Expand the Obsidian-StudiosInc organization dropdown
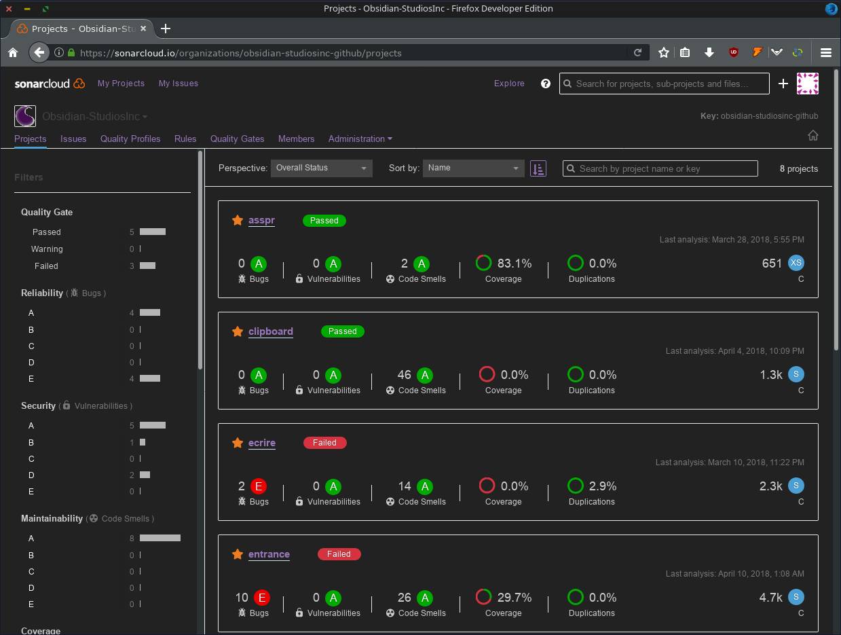841x635 pixels. (x=95, y=117)
